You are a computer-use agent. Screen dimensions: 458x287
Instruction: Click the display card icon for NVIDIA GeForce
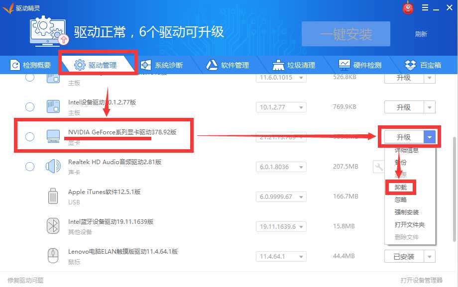tap(53, 136)
